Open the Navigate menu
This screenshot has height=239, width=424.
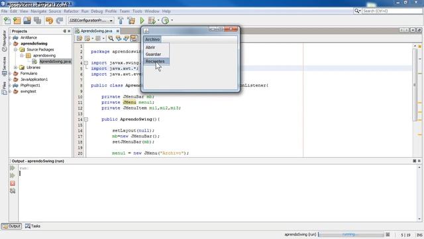tap(38, 11)
